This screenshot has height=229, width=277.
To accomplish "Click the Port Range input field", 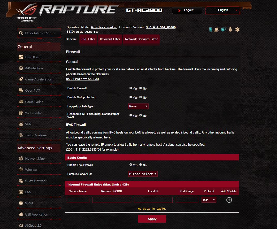I will pos(187,200).
